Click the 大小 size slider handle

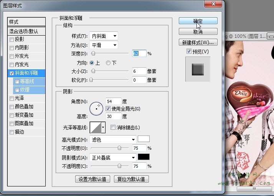coord(93,71)
